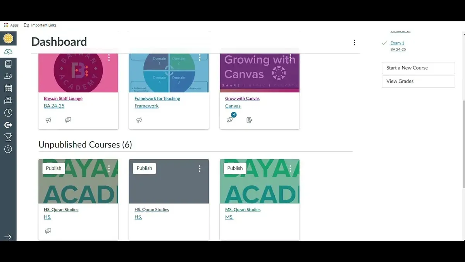This screenshot has width=465, height=262.
Task: Open the Calendar icon in the sidebar
Action: point(8,88)
